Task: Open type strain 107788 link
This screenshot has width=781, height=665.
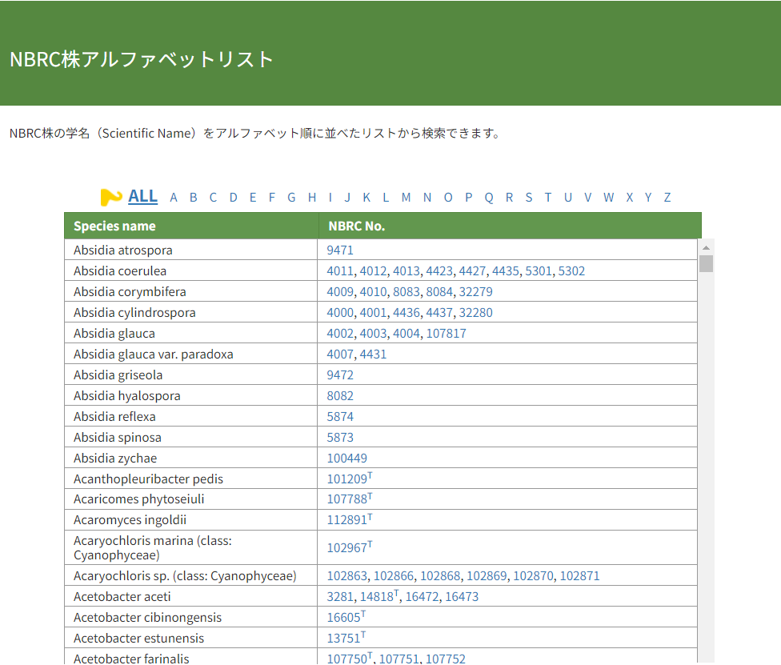Action: (349, 499)
